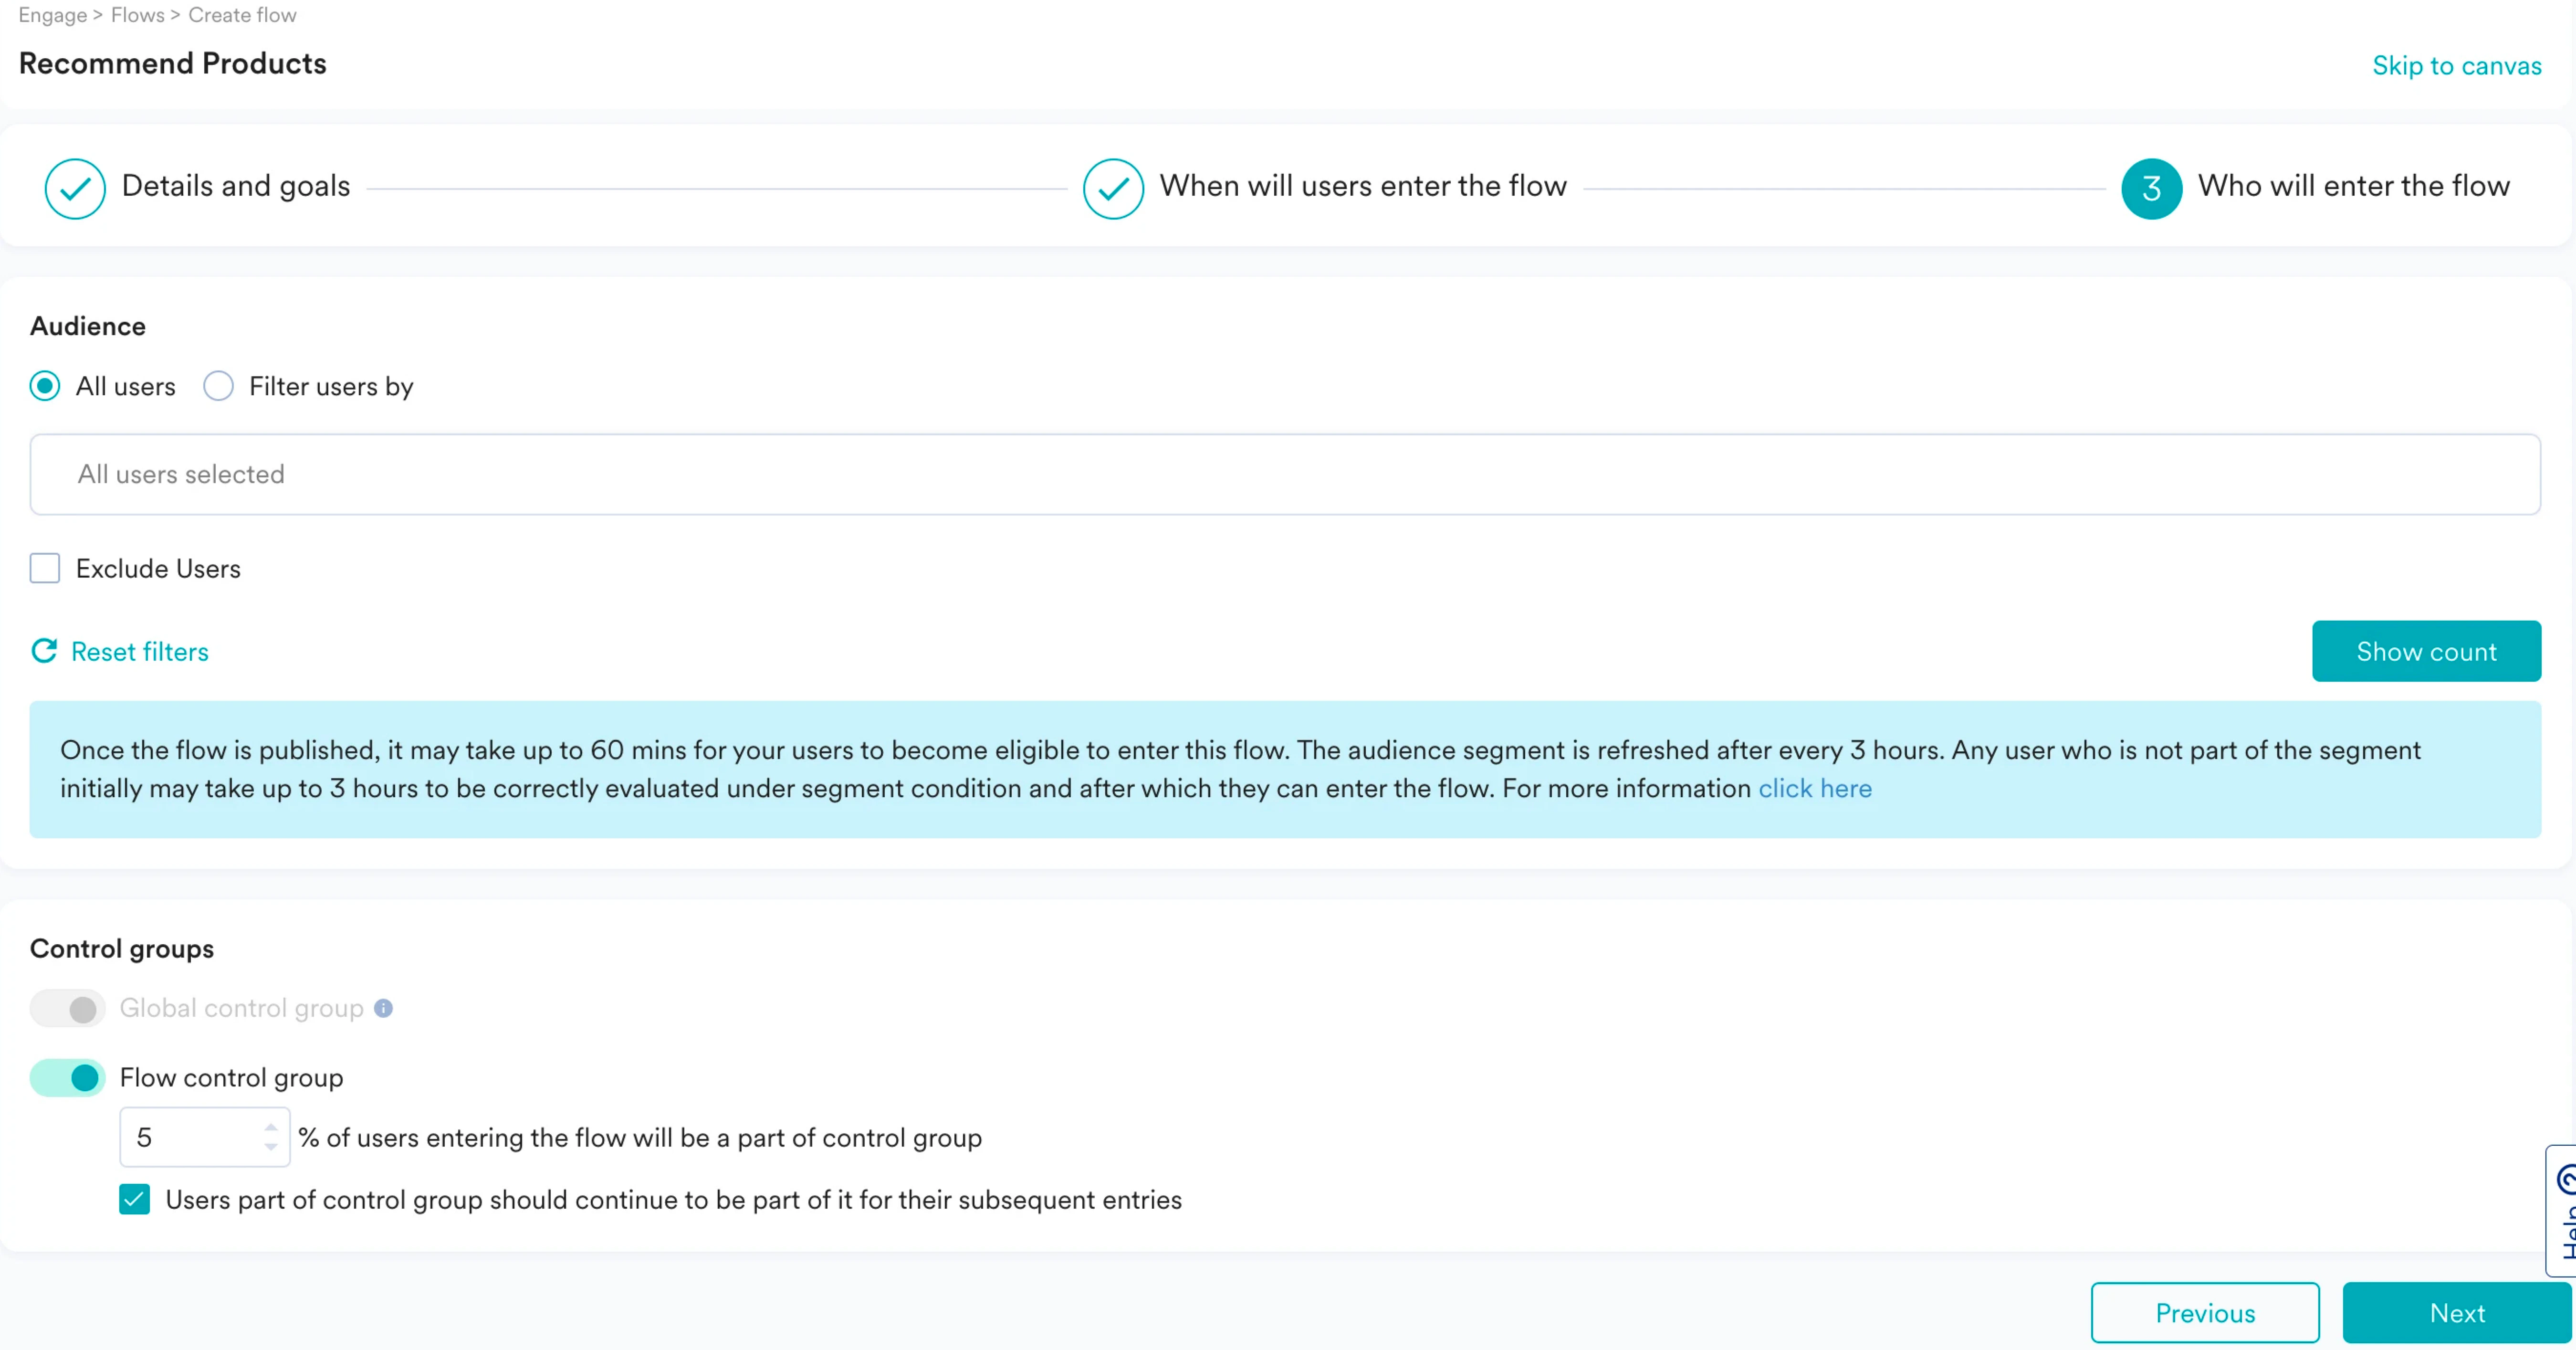
Task: Click the Details and goals checkmark icon
Action: tap(75, 188)
